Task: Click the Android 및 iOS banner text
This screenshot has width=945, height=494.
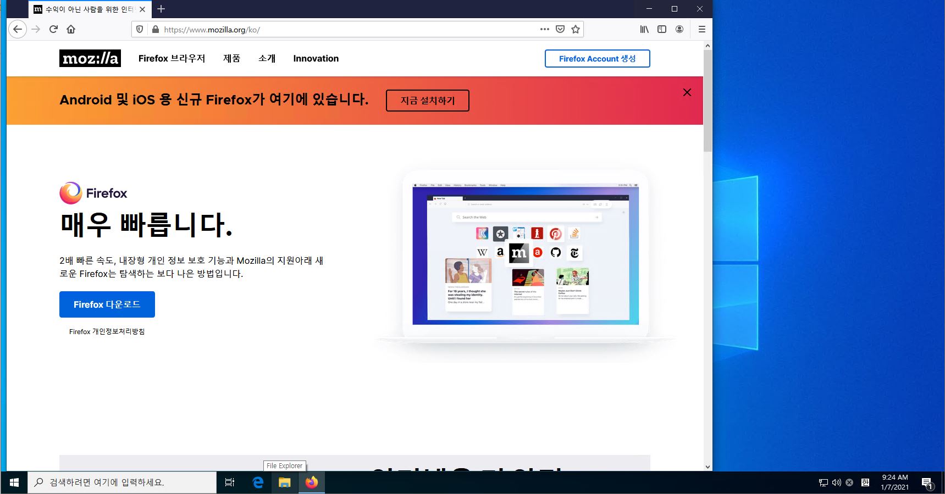Action: (214, 100)
